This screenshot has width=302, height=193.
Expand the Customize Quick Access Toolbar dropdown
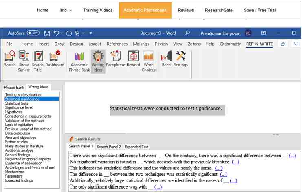click(x=90, y=33)
